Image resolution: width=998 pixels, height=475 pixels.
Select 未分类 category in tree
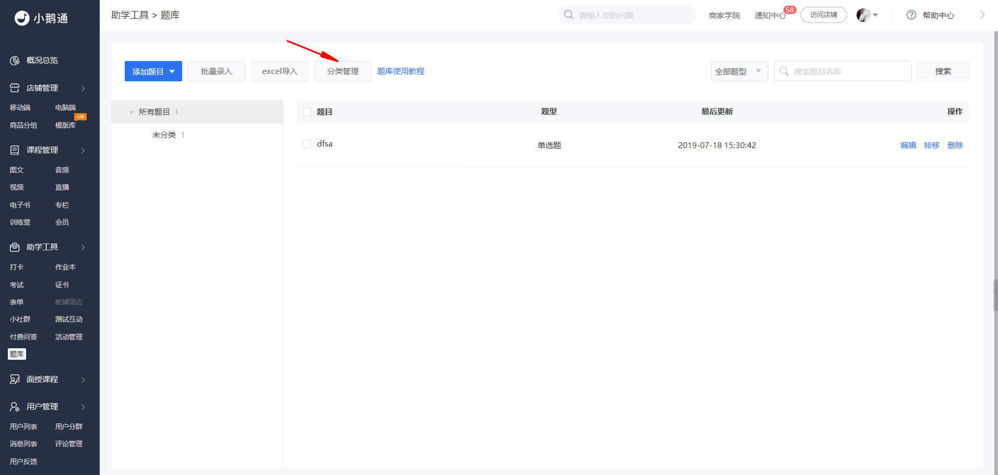(164, 135)
